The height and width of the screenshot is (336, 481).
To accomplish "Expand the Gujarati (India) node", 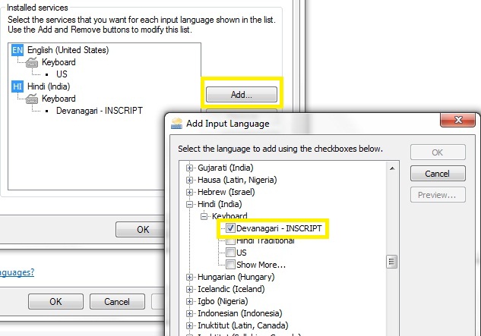I will coord(189,168).
